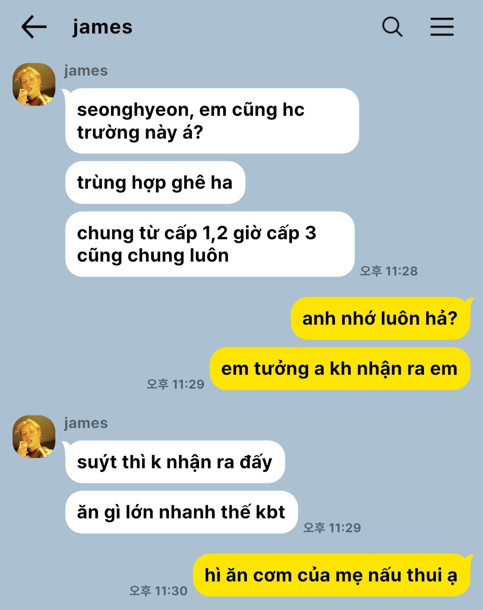This screenshot has width=483, height=610.
Task: Tap the 'em tưởng a kh nhận ra em' bubble
Action: [340, 369]
